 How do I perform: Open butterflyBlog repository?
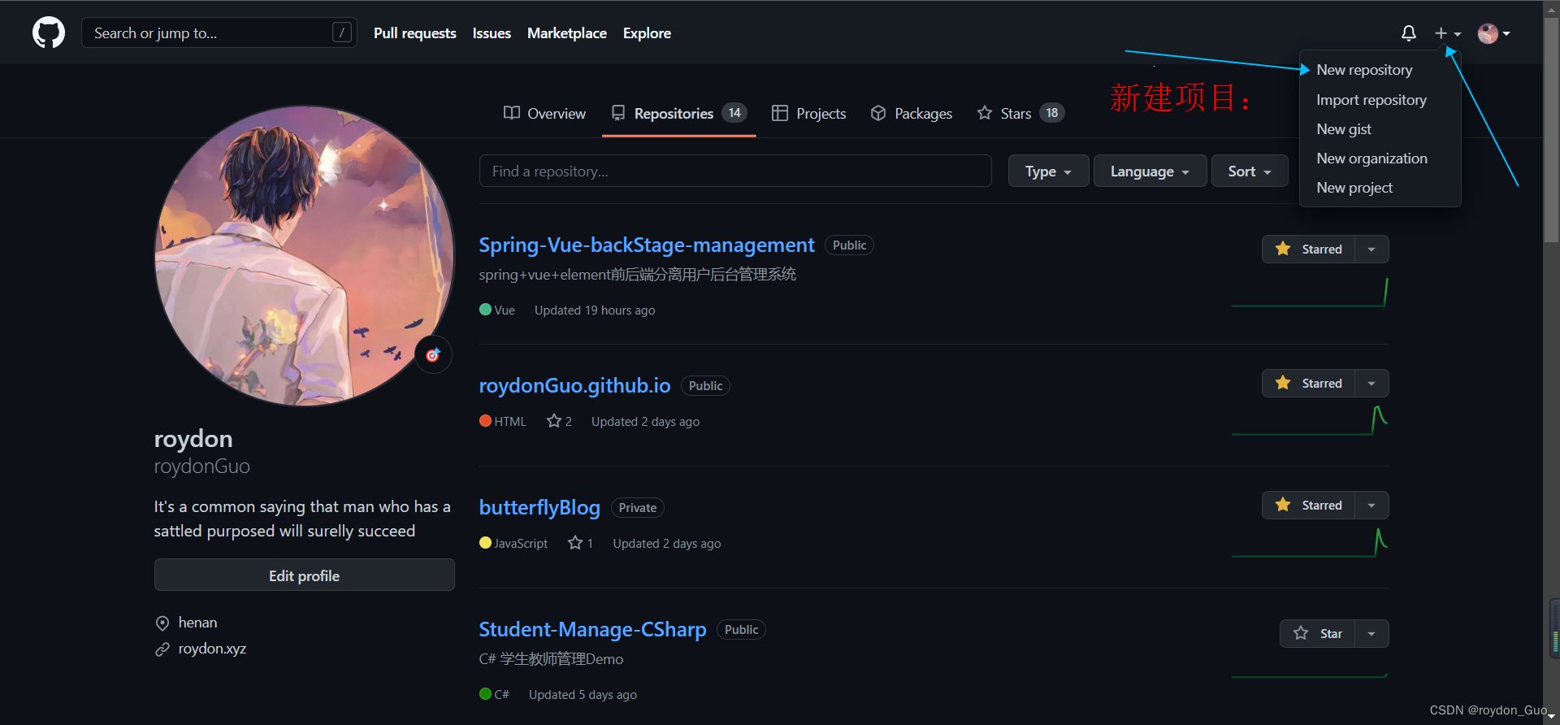(x=539, y=507)
